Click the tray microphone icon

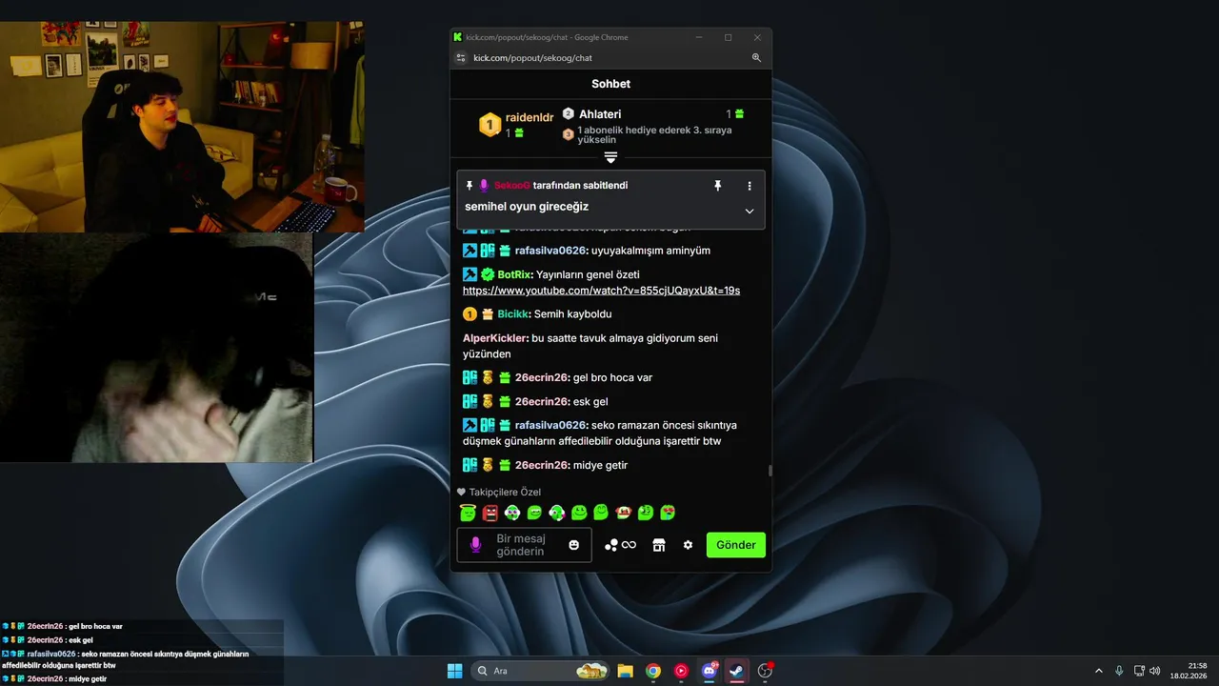click(x=1119, y=671)
